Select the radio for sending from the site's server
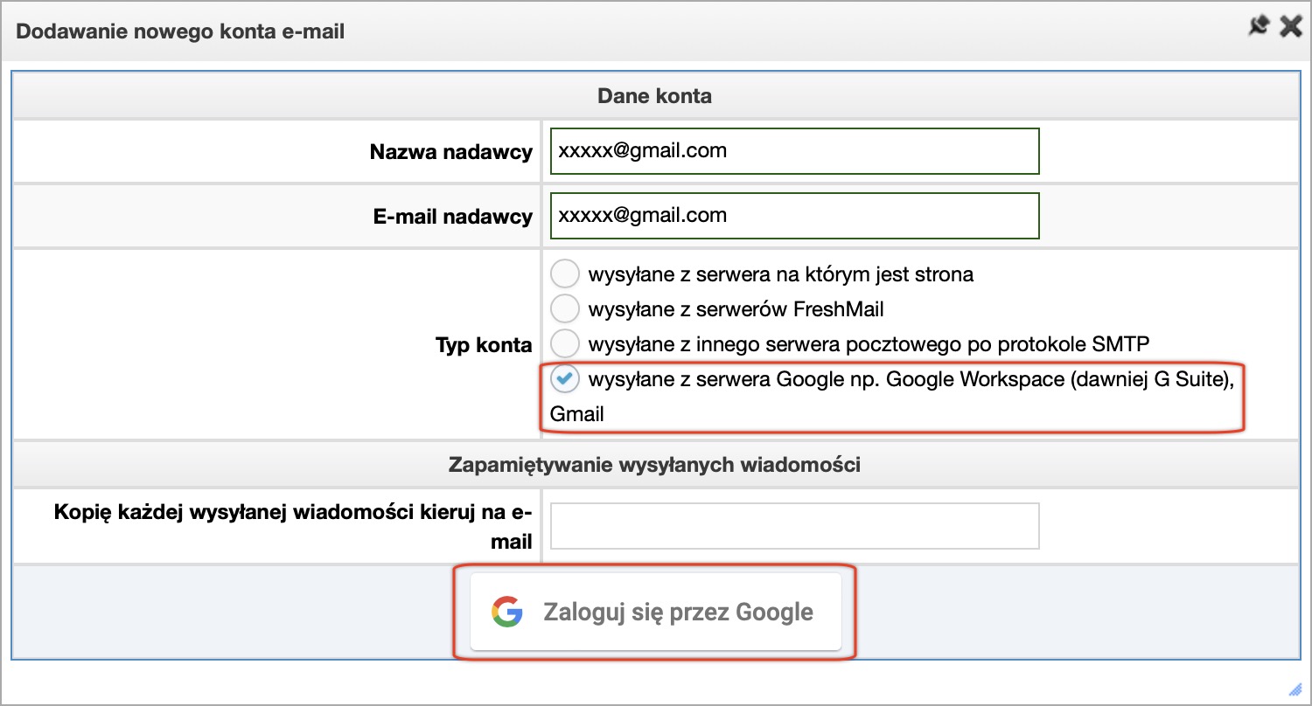The width and height of the screenshot is (1312, 706). pos(564,274)
